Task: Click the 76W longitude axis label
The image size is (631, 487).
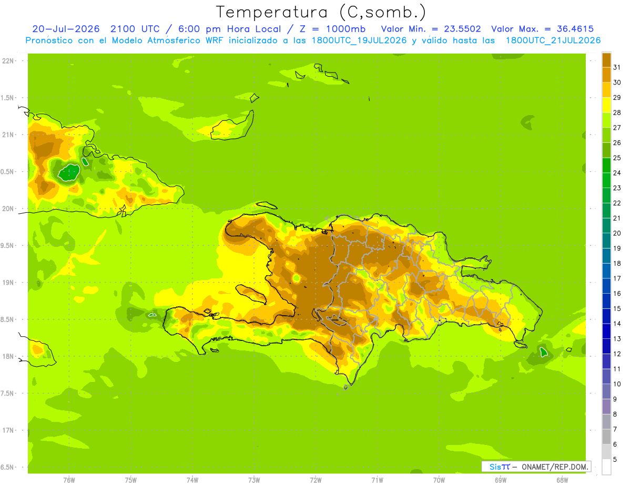Action: point(69,480)
